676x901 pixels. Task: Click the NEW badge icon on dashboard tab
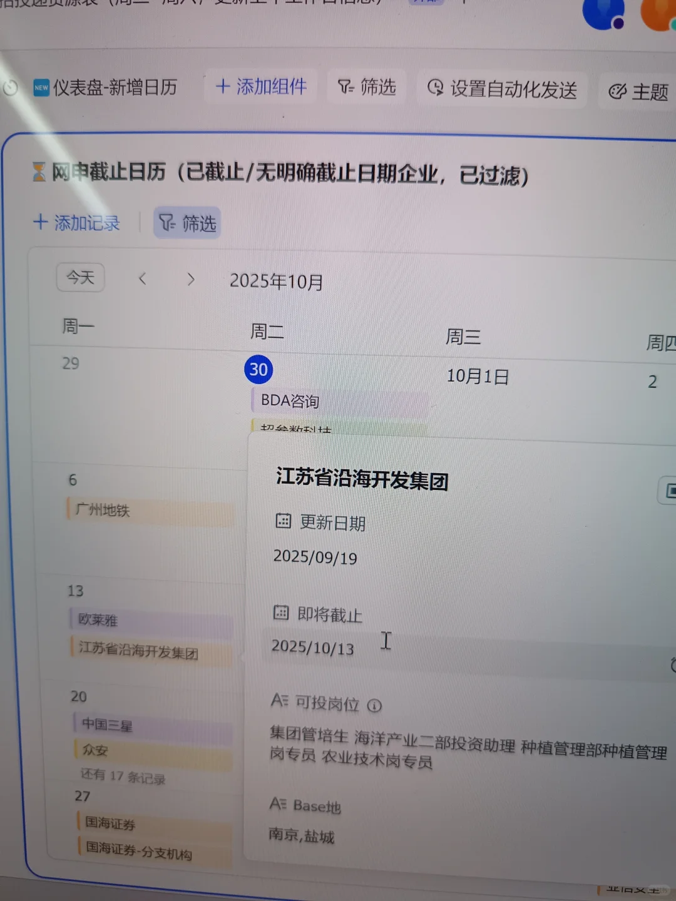(x=41, y=88)
